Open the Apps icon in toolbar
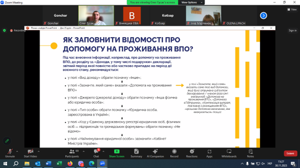Image resolution: width=300 pixels, height=168 pixels. (209, 153)
